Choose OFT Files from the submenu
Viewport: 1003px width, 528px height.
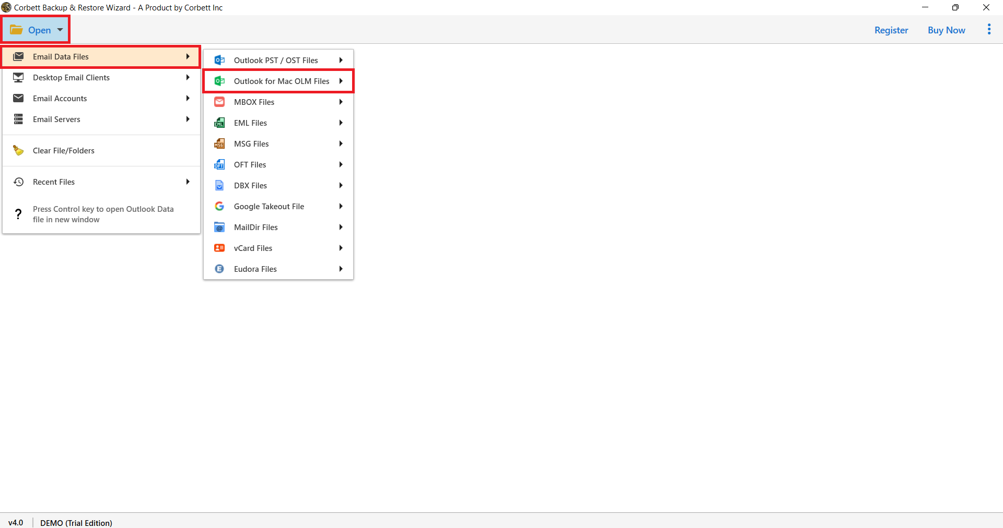coord(278,164)
